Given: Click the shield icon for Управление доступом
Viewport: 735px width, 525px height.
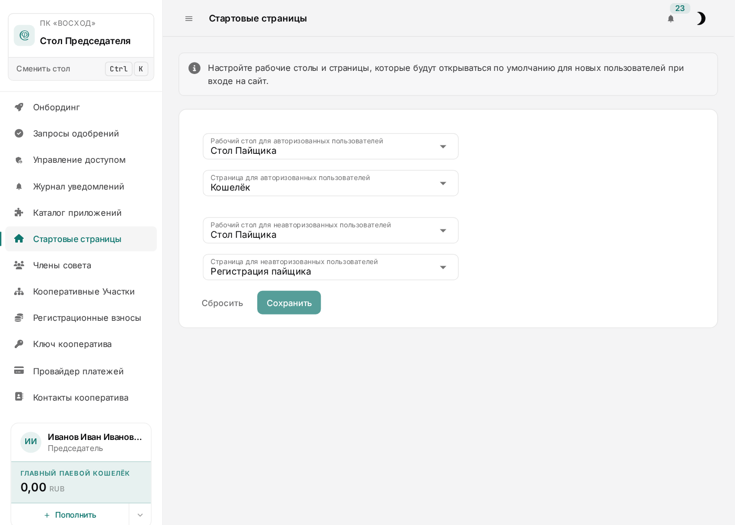Looking at the screenshot, I should [19, 160].
